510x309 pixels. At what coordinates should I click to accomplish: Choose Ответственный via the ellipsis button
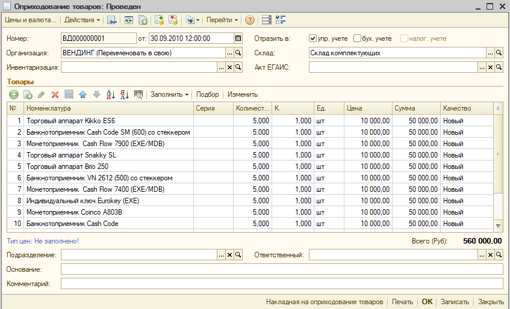[482, 255]
